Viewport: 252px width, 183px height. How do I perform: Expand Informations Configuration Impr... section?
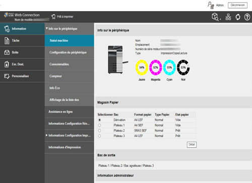(70, 136)
